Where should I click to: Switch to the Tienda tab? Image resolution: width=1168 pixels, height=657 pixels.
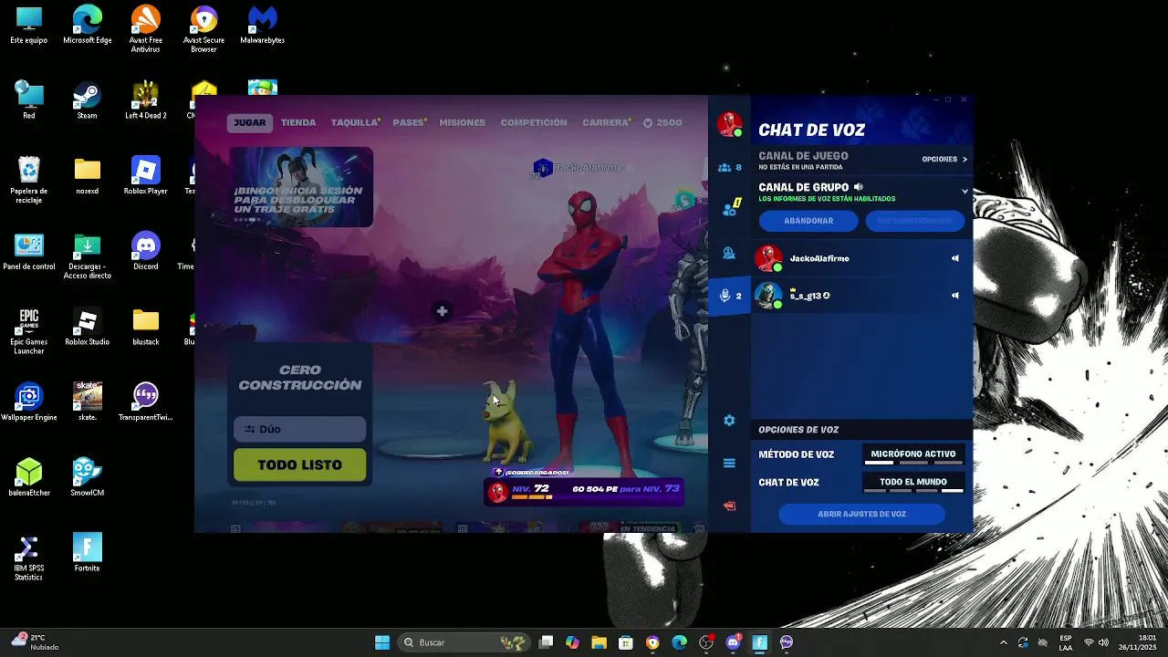[x=298, y=122]
